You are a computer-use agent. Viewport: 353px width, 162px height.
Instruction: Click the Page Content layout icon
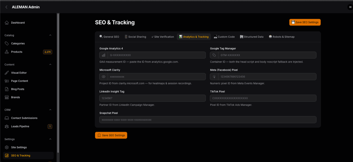click(7, 81)
